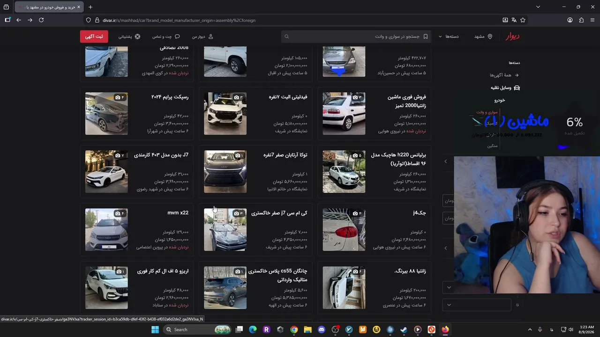Click the رسپکت پرایم car photo thumbnail
Viewport: 600px width, 337px height.
(106, 114)
